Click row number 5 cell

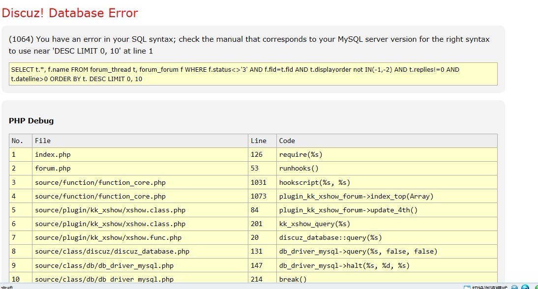pyautogui.click(x=21, y=210)
